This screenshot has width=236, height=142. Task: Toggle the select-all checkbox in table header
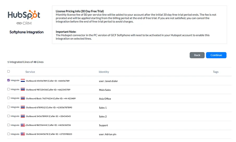click(x=9, y=71)
